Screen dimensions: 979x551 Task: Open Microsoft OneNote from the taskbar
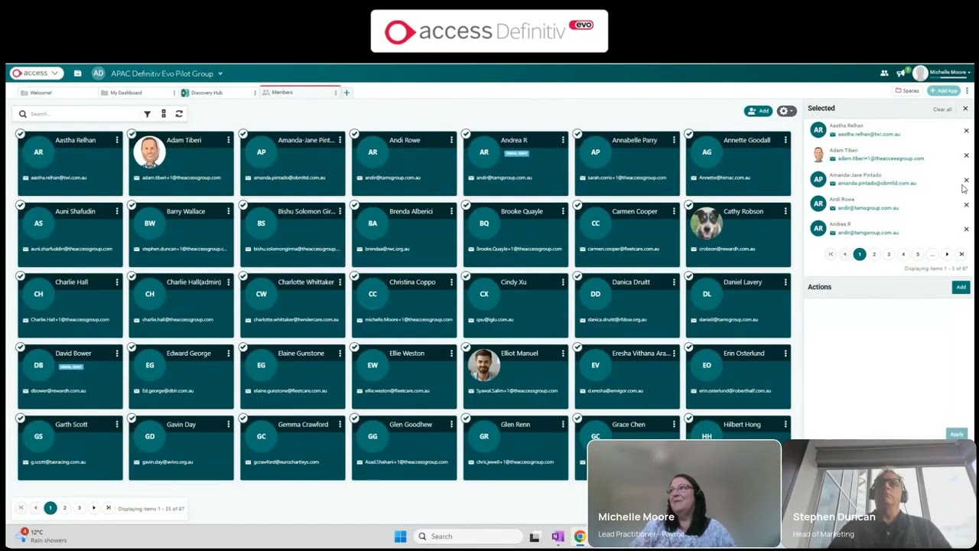pos(558,536)
